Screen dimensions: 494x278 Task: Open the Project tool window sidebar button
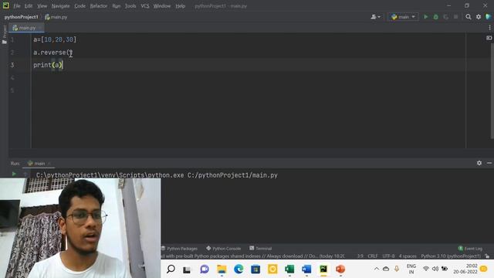pyautogui.click(x=5, y=34)
